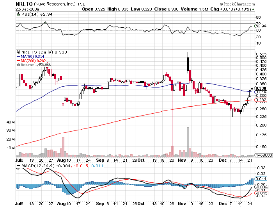Click the StockCharts.com label
The image size is (273, 207).
click(237, 4)
